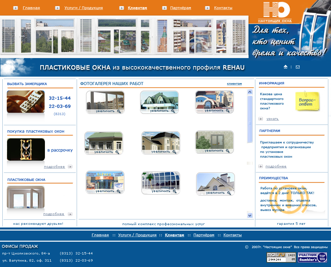Click the envelope mail icon in banner
The width and height of the screenshot is (331, 267).
[298, 67]
